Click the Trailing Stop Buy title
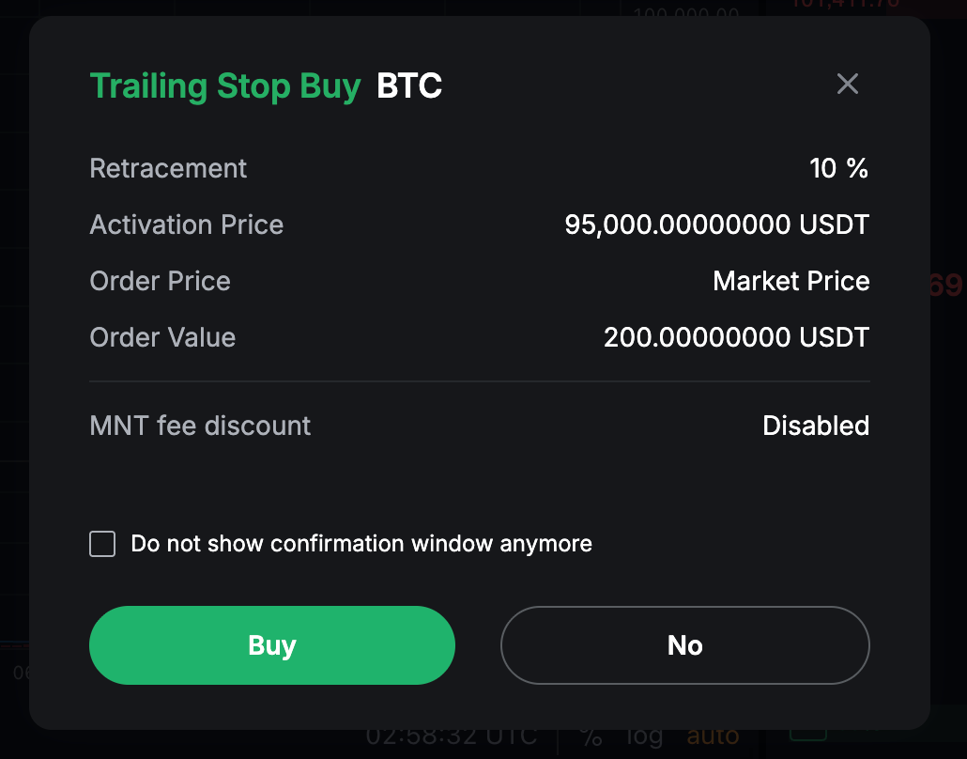The width and height of the screenshot is (967, 759). (225, 86)
